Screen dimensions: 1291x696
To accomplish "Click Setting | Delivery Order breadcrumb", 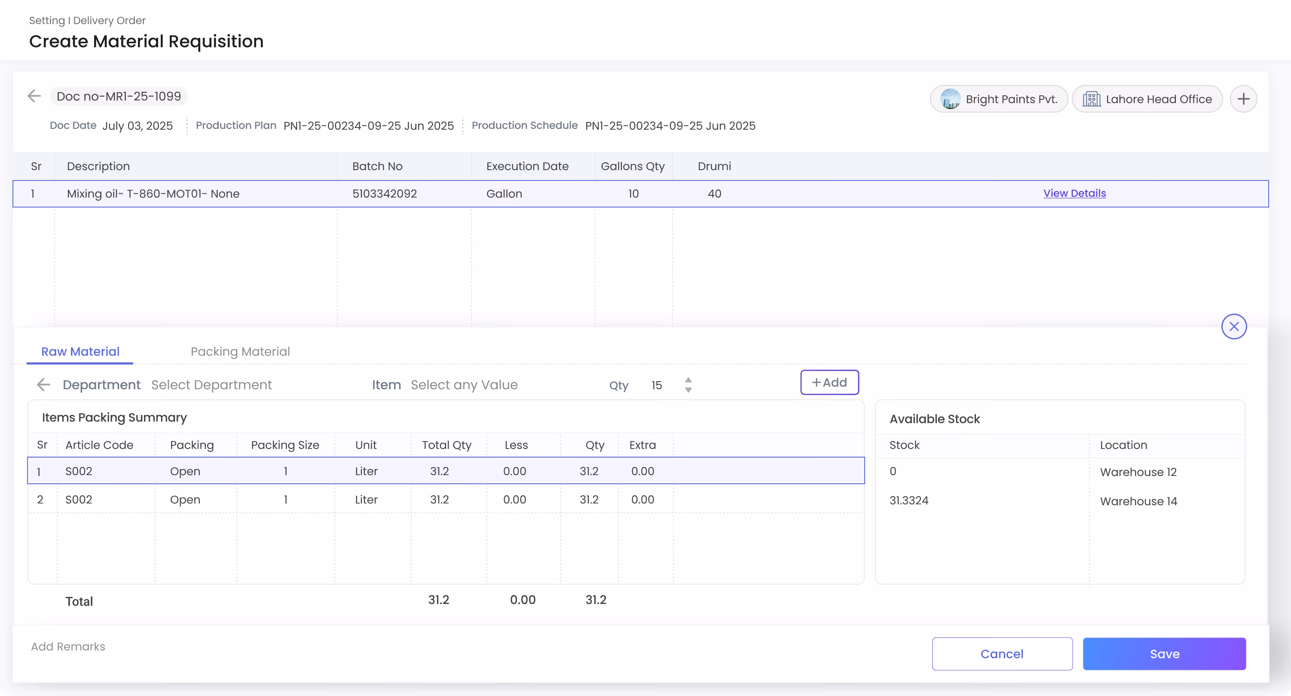I will tap(87, 20).
